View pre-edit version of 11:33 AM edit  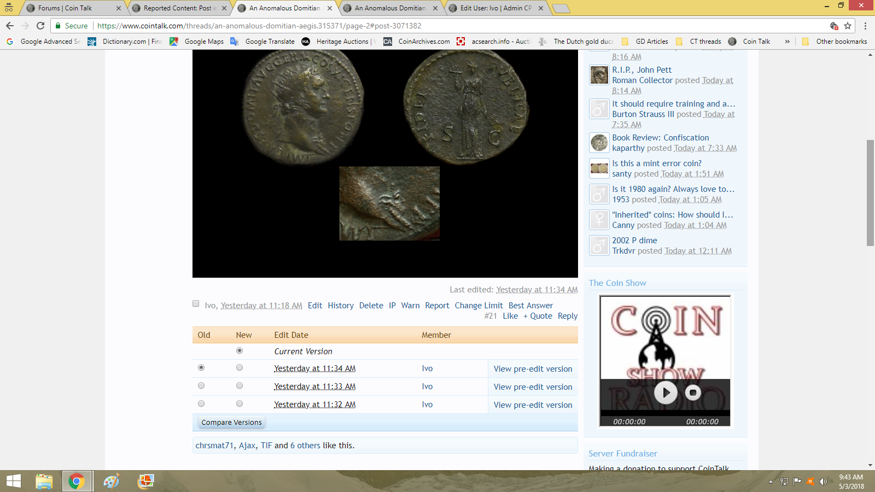(x=533, y=387)
